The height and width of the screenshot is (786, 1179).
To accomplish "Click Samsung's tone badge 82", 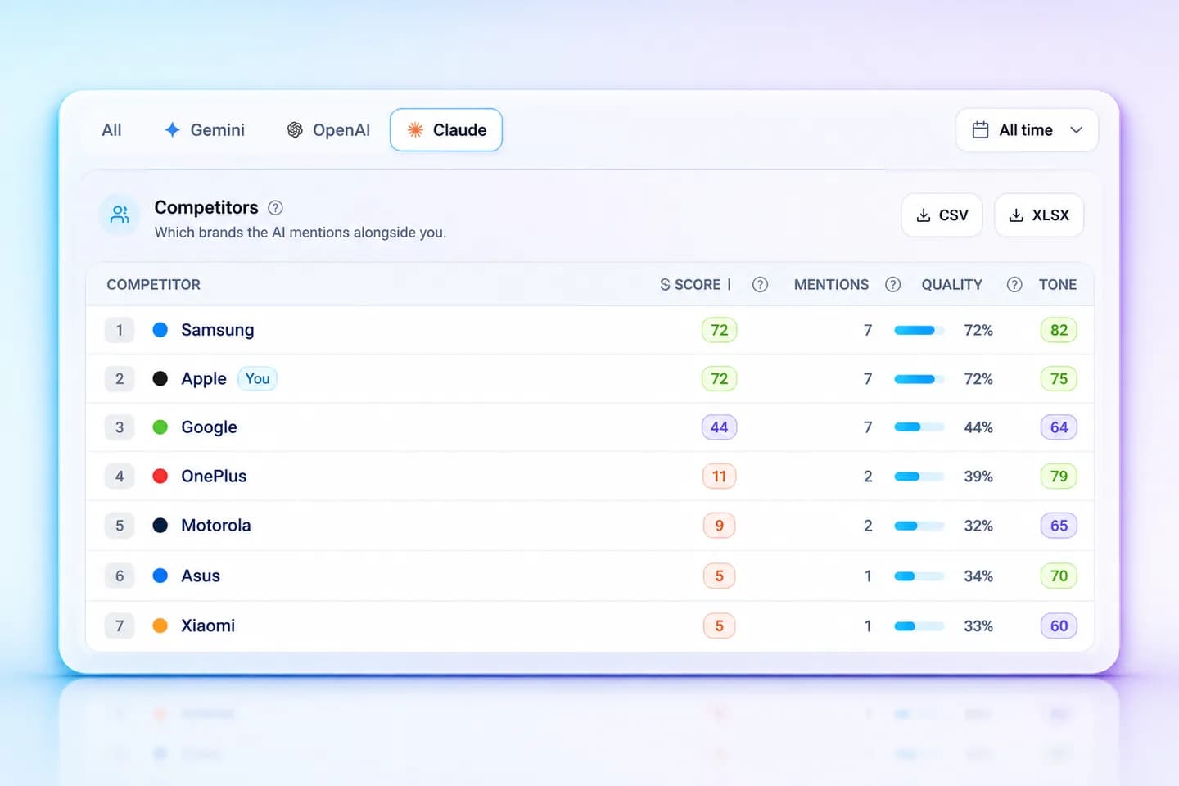I will pos(1059,330).
